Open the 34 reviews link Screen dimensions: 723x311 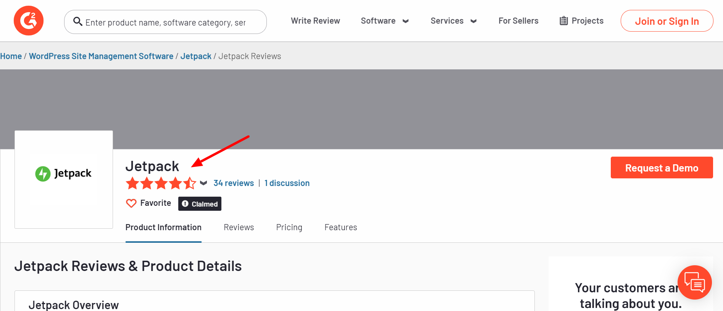234,183
